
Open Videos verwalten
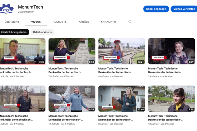[x=184, y=9]
